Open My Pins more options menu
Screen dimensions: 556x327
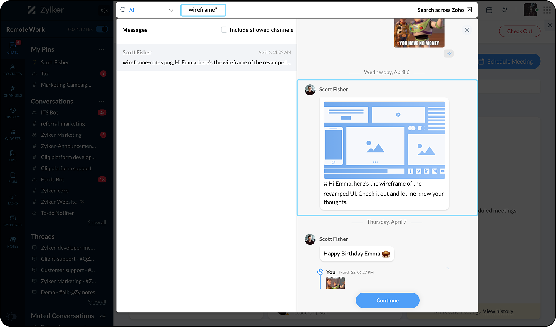(x=101, y=49)
